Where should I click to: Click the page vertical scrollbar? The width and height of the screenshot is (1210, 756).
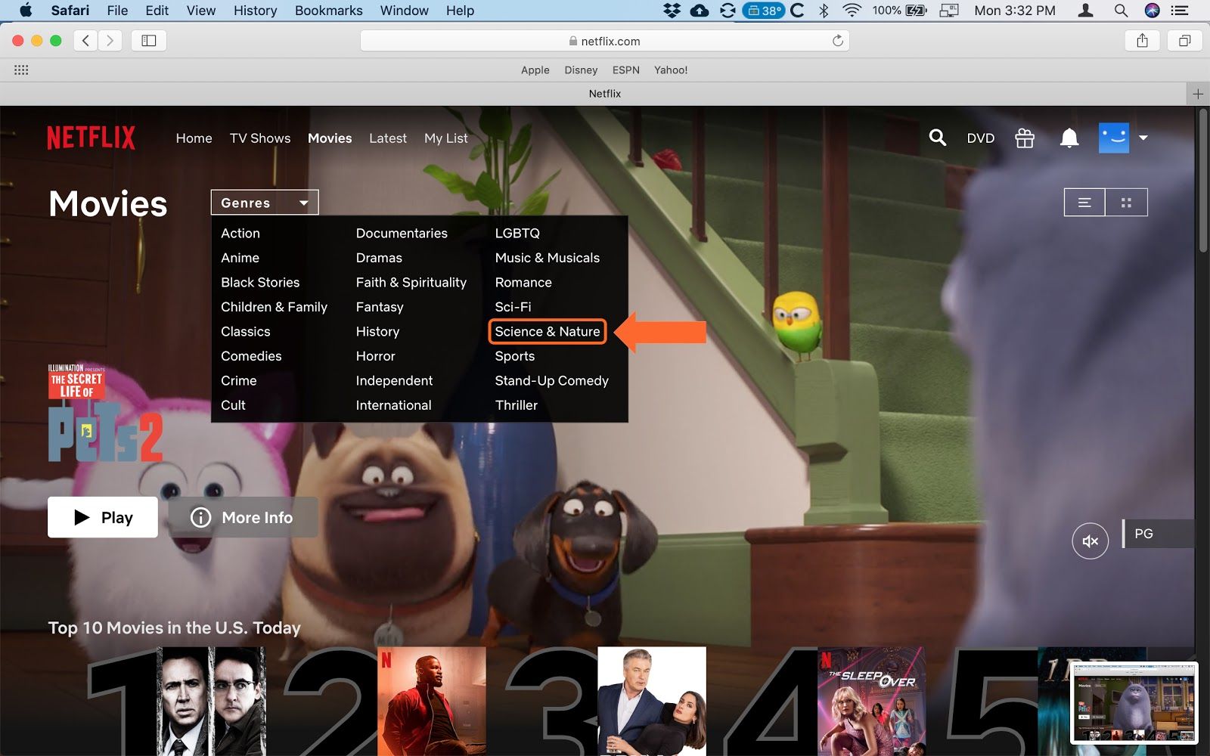point(1202,181)
